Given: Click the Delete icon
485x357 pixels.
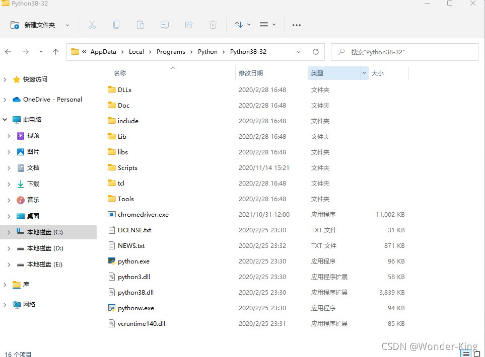Looking at the screenshot, I should (x=213, y=24).
